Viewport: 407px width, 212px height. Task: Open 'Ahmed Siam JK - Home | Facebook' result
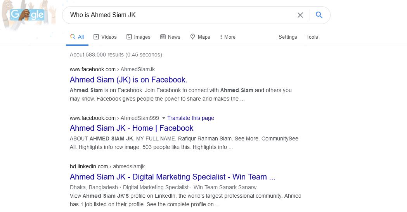(132, 128)
